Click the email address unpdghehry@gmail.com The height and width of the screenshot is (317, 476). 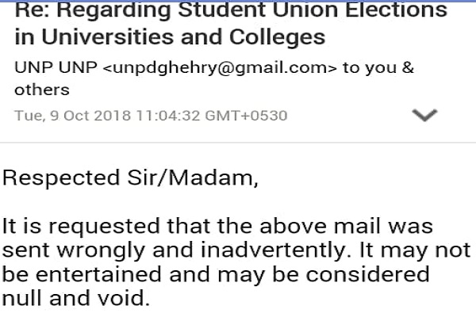point(220,68)
